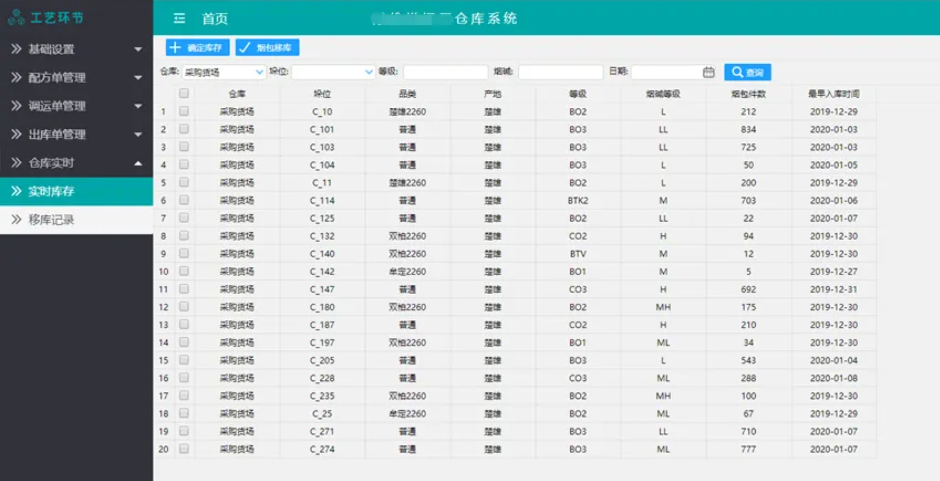The image size is (940, 481).
Task: Open the 出库单管理 sidebar menu
Action: pyautogui.click(x=57, y=134)
